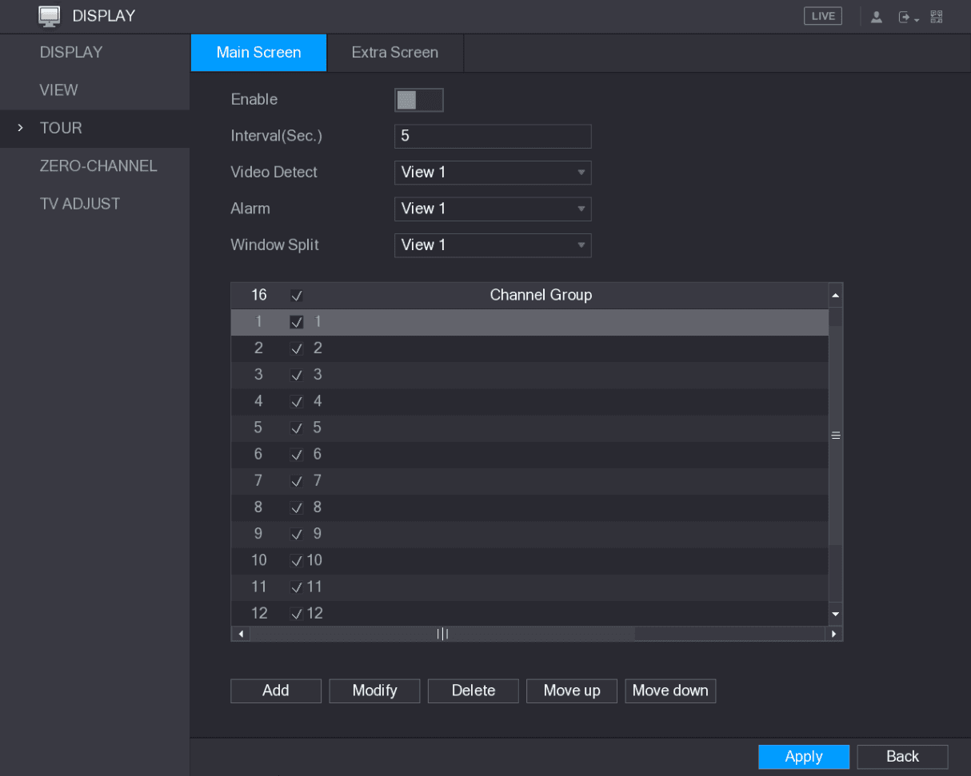The image size is (971, 776).
Task: Click the Add button
Action: pos(276,690)
